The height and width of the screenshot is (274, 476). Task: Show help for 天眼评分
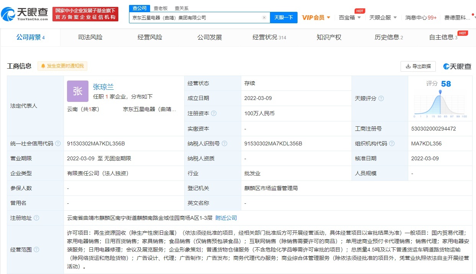point(381,98)
